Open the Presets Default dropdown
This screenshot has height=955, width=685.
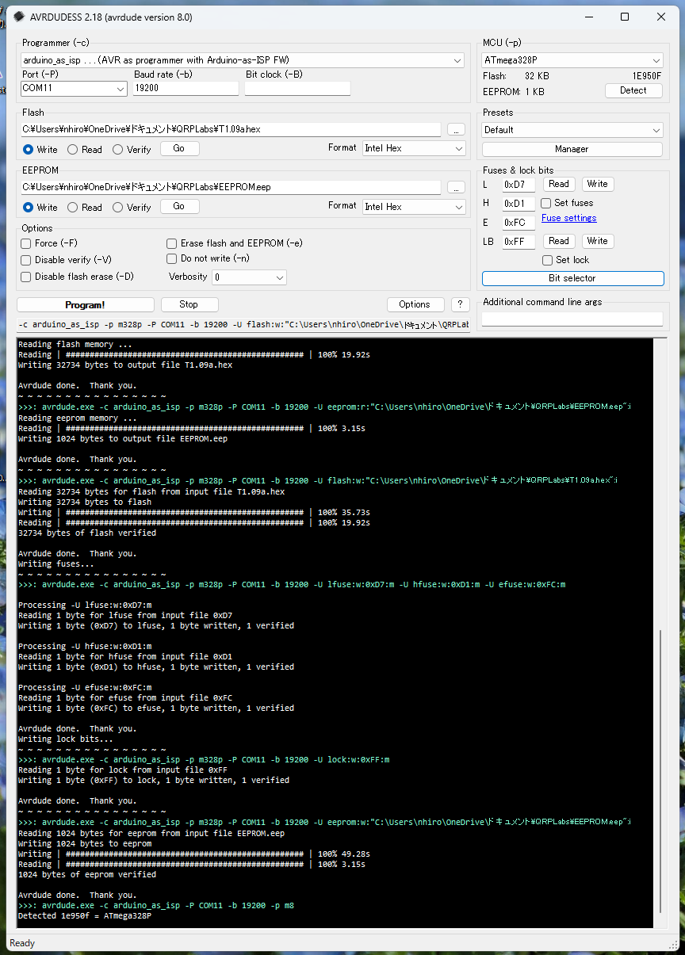point(572,130)
